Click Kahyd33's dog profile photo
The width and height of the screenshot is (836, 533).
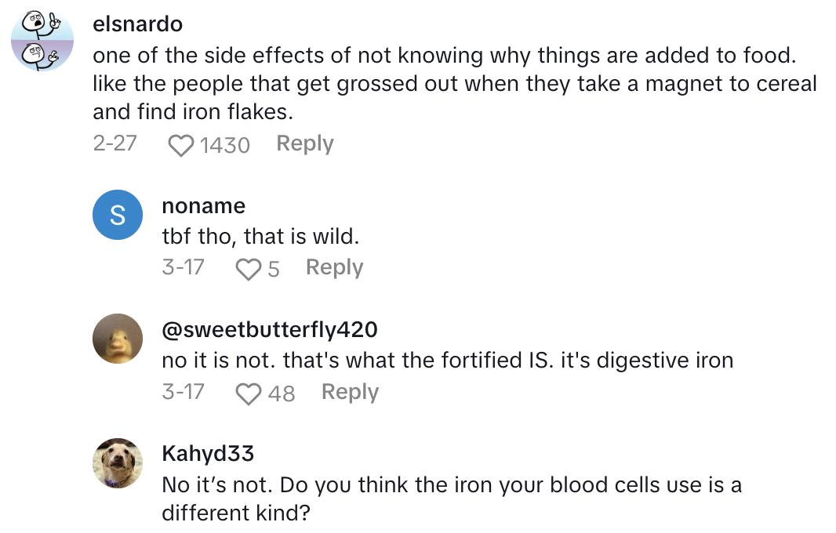118,463
